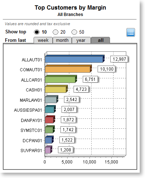Click the orange COMAUT01 bar

(x=68, y=69)
